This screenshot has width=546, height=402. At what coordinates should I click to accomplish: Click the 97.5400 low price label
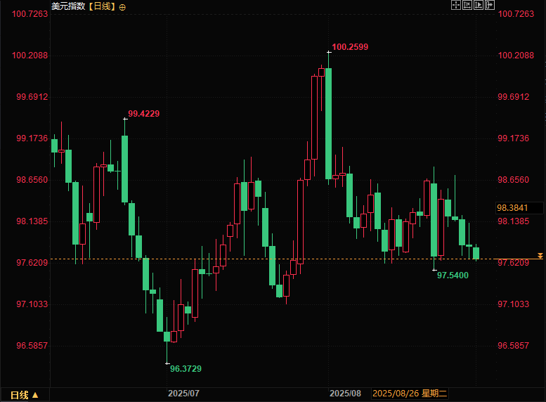(453, 275)
